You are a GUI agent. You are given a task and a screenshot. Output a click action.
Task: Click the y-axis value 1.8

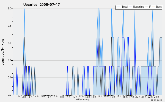[x=9, y=43]
